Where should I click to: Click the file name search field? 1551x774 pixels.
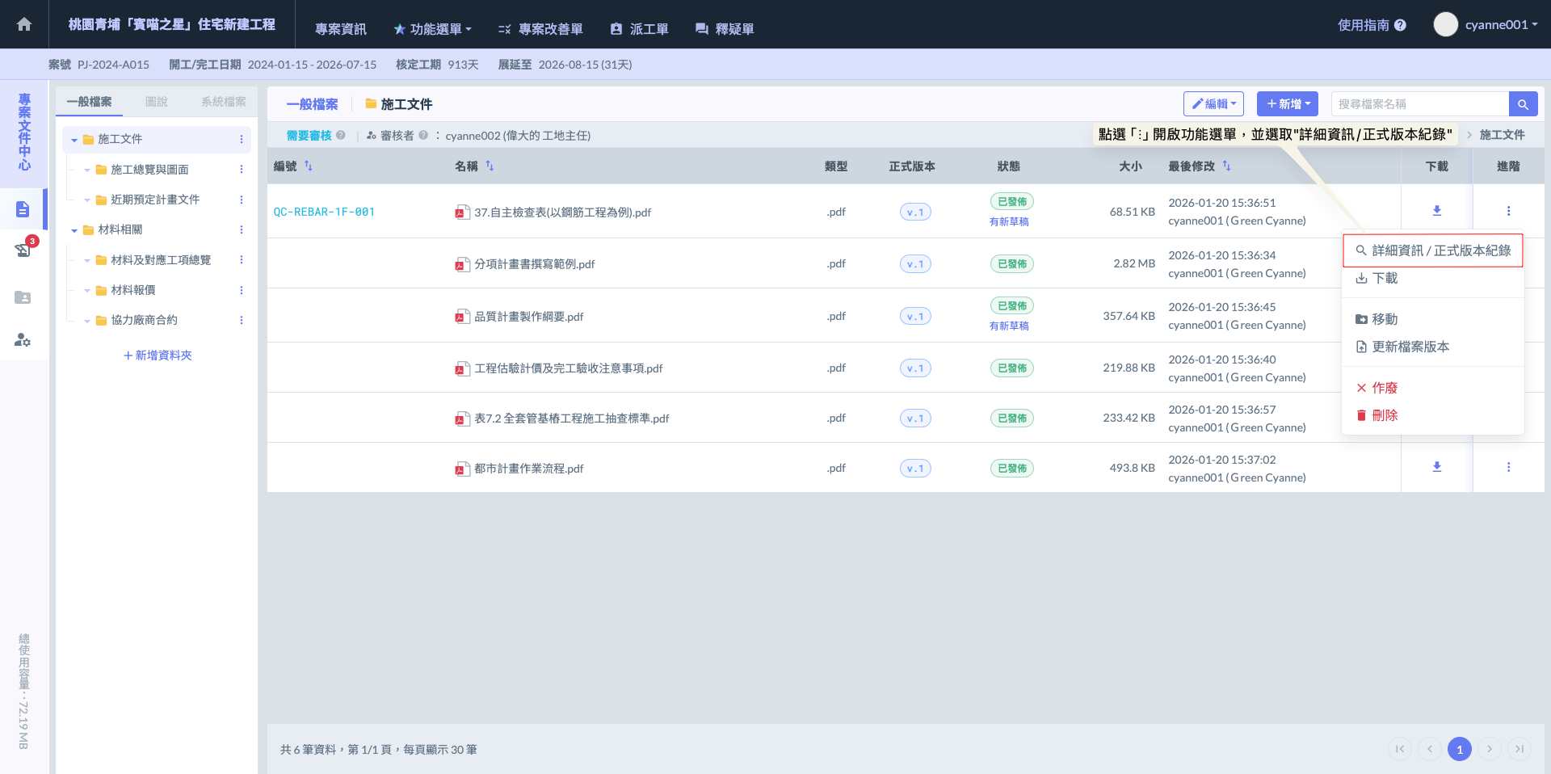pyautogui.click(x=1419, y=104)
